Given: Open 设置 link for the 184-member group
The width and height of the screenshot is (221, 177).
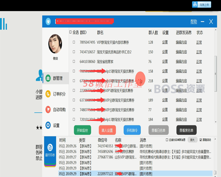Looking at the screenshot, I should coord(165,119).
